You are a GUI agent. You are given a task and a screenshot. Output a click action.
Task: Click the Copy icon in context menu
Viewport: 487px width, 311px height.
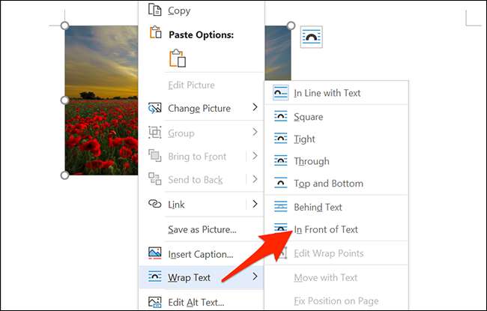tap(155, 10)
